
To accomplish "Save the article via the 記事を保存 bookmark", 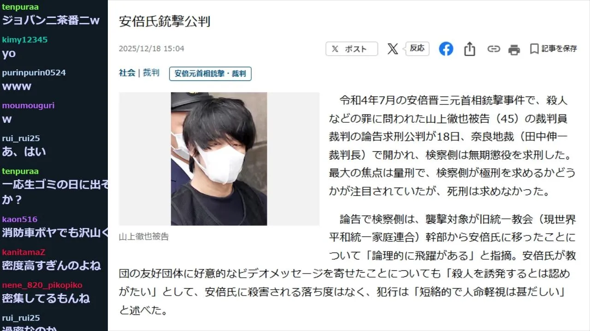I will [553, 49].
